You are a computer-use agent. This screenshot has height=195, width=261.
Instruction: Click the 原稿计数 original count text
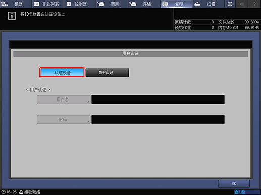pos(183,22)
